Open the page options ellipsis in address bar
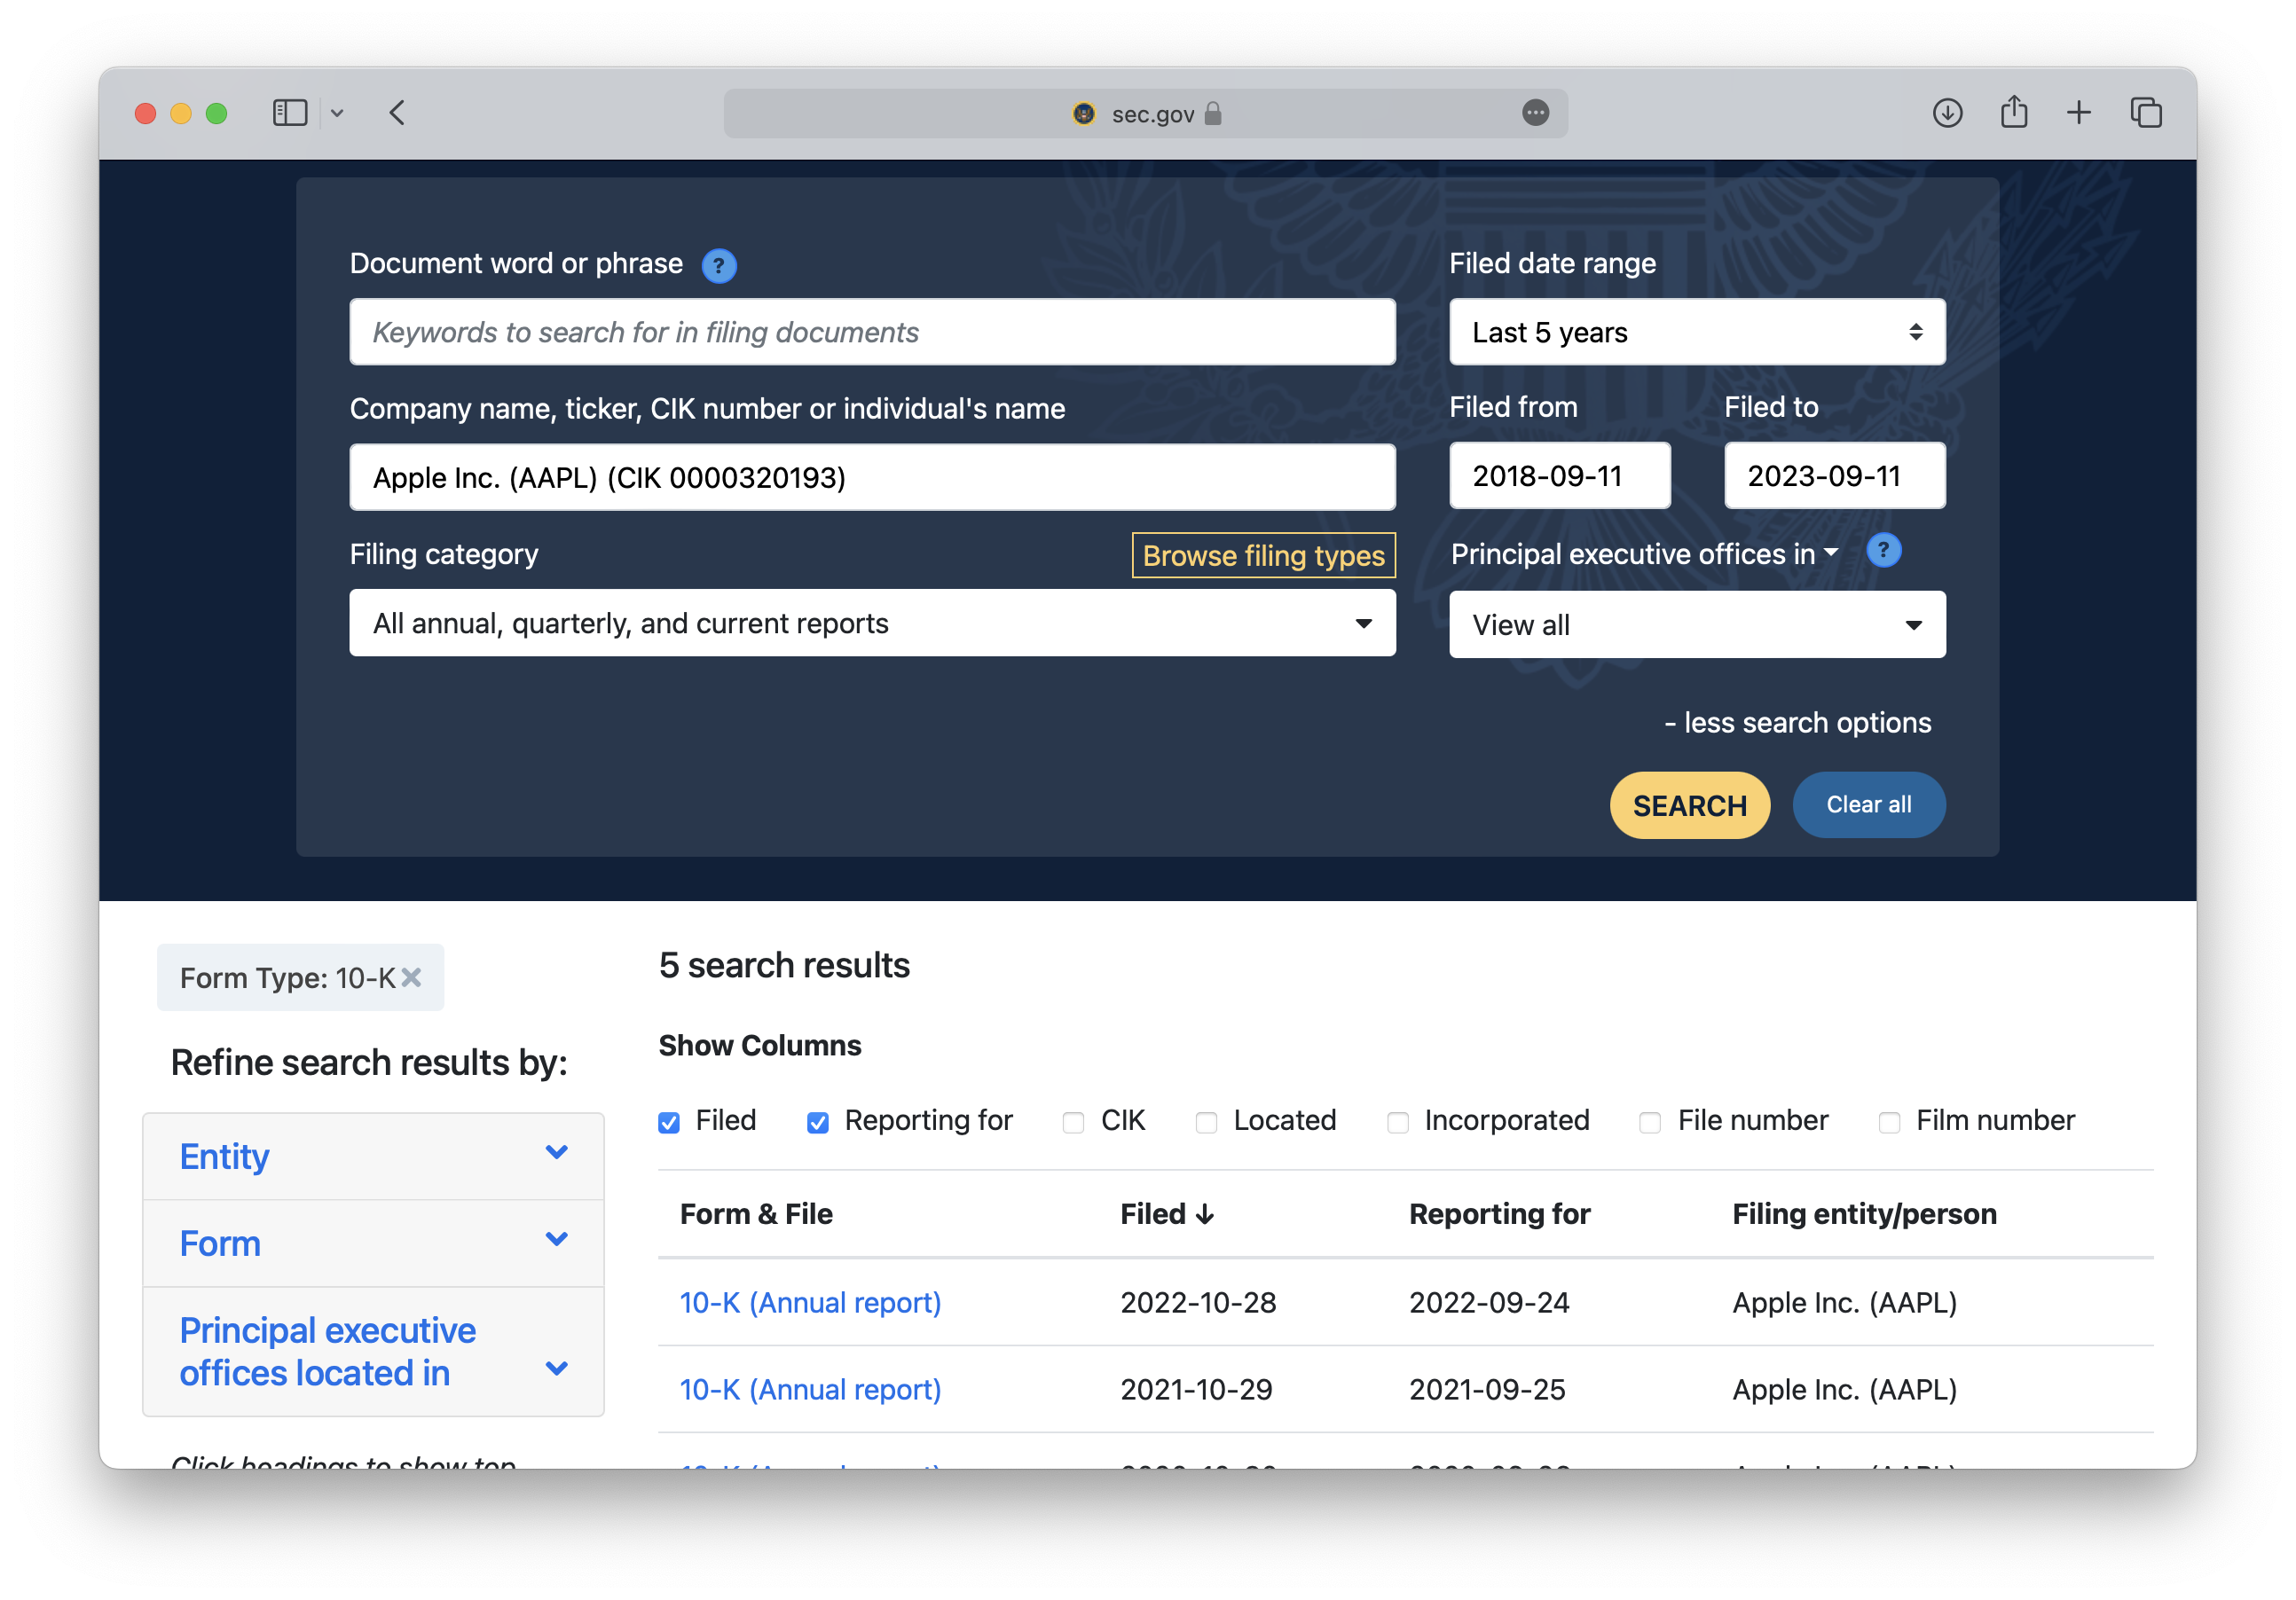Viewport: 2296px width, 1600px height. (1535, 113)
